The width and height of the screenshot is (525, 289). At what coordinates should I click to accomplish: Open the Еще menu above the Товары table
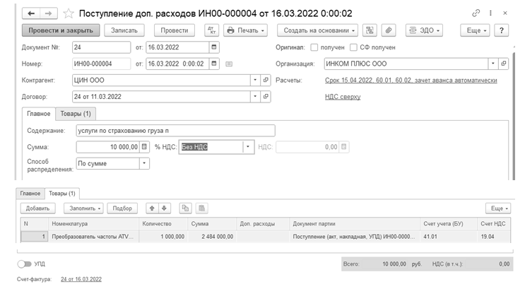tap(498, 208)
